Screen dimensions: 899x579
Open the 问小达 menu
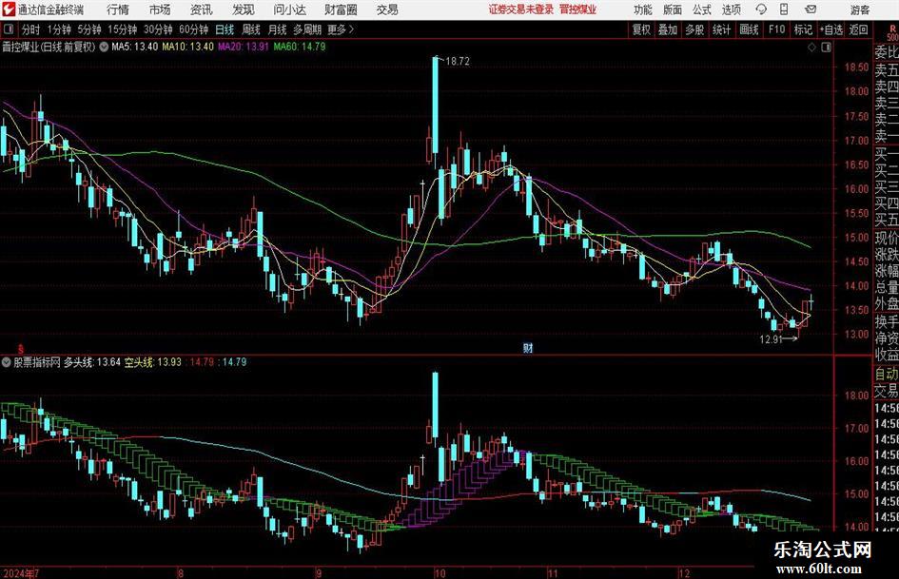(289, 10)
